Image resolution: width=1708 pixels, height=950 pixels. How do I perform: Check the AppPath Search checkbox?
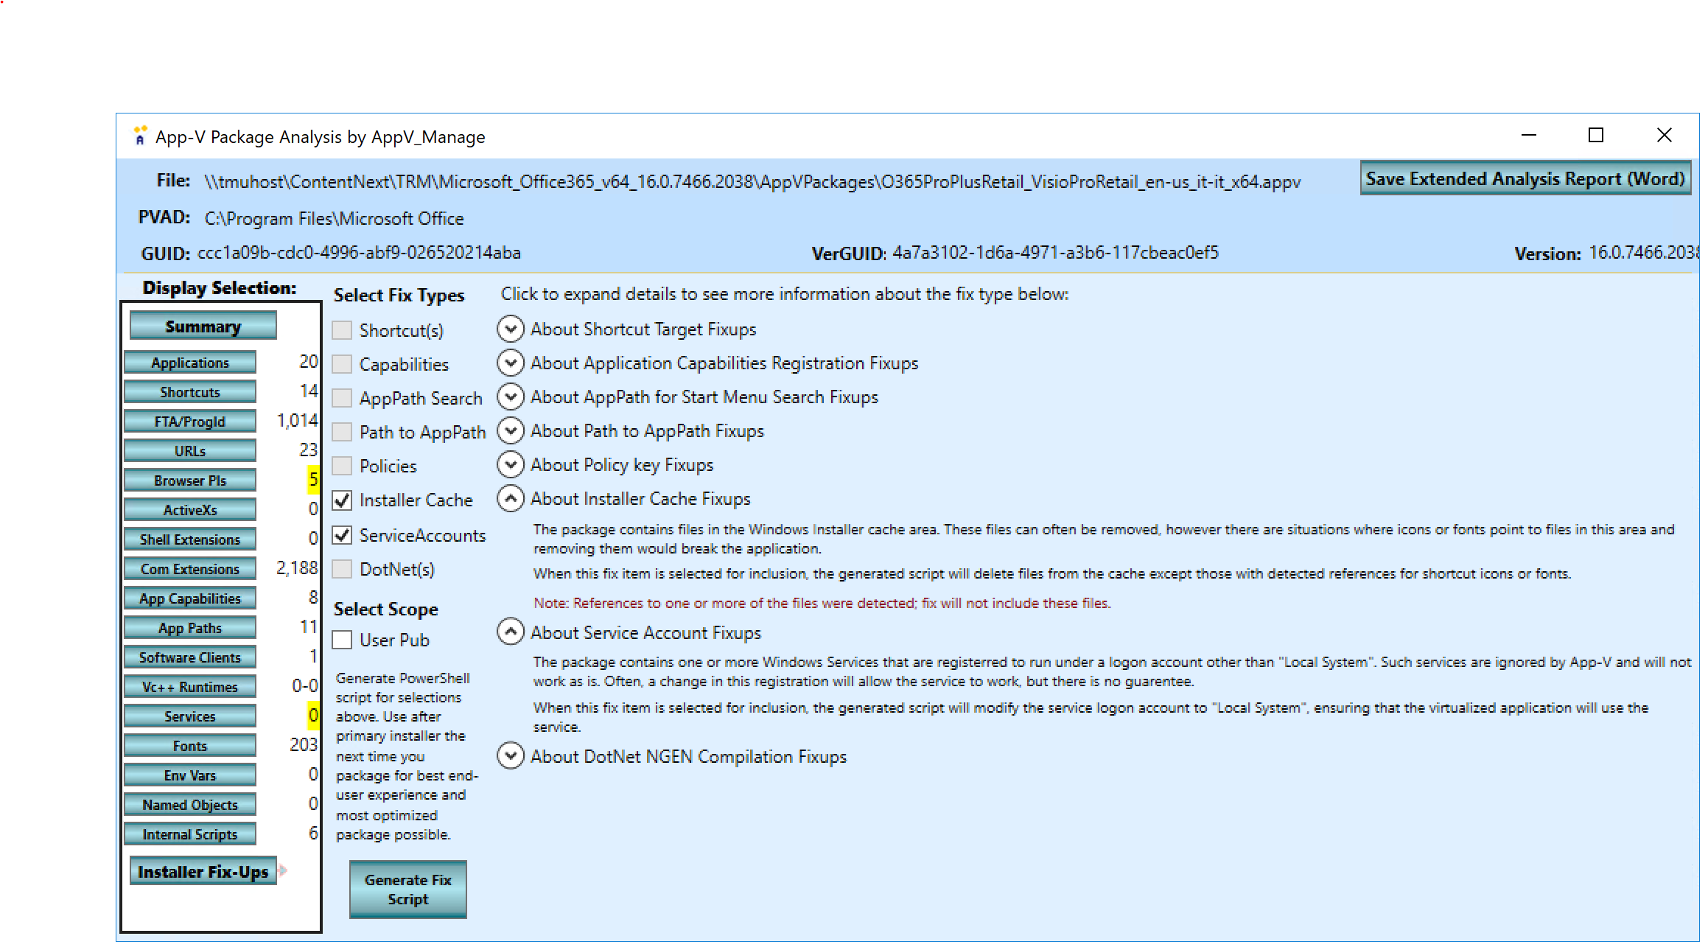[342, 398]
